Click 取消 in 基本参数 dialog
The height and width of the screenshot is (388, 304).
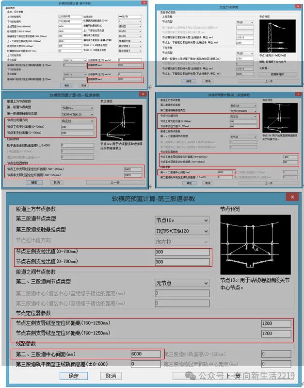[x=84, y=85]
